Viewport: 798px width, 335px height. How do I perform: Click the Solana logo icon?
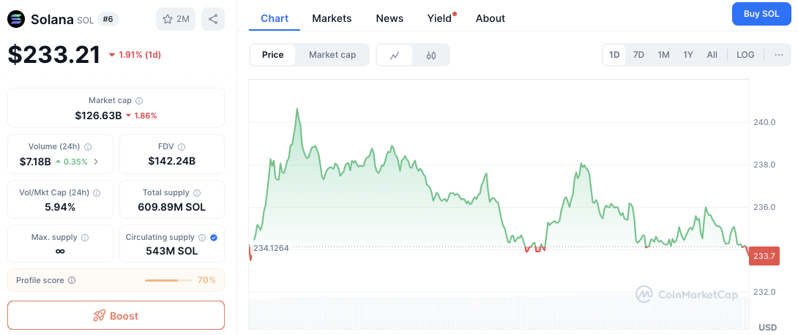pos(16,19)
